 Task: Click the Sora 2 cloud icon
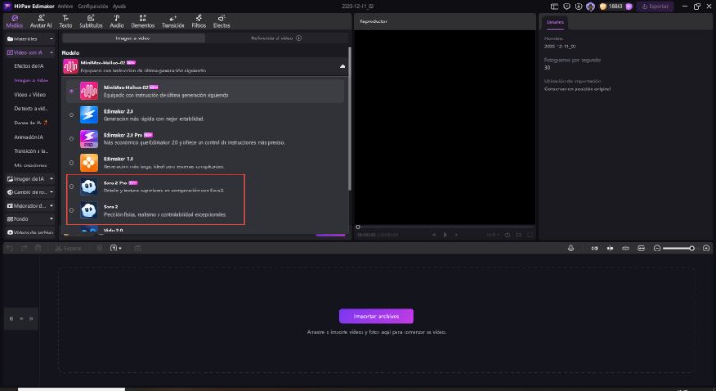[x=89, y=210]
